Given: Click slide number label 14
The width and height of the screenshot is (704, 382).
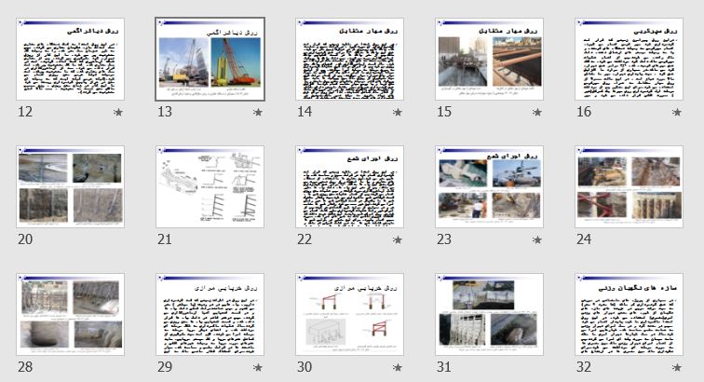Looking at the screenshot, I should (x=305, y=112).
